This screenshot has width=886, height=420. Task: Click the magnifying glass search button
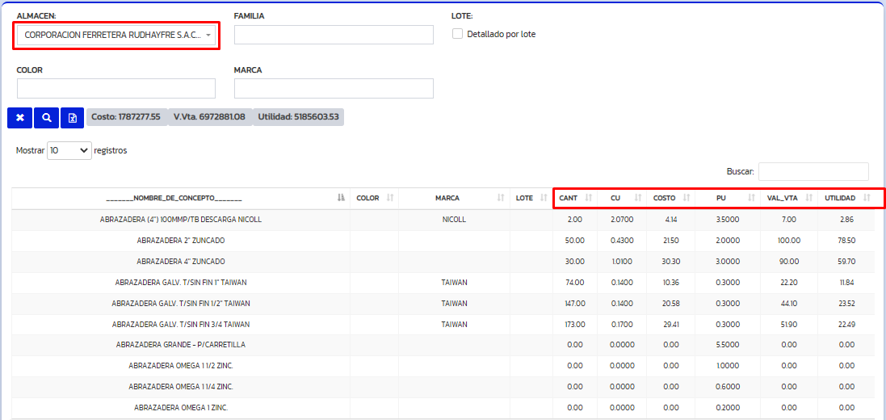[46, 118]
